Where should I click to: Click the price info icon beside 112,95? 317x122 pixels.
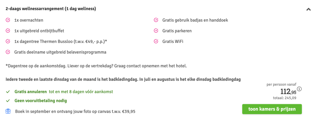click(300, 89)
